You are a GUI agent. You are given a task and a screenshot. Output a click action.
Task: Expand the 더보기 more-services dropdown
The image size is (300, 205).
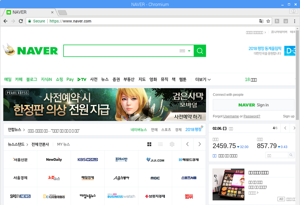(203, 79)
